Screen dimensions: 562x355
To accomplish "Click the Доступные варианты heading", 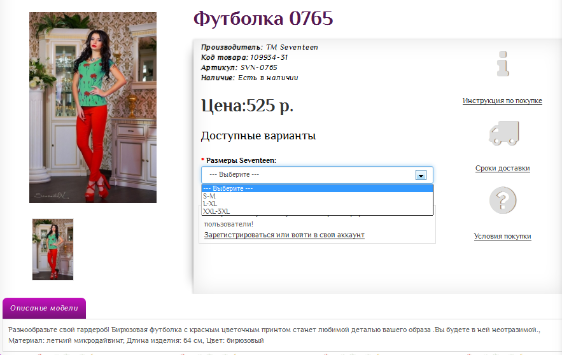I will click(258, 136).
